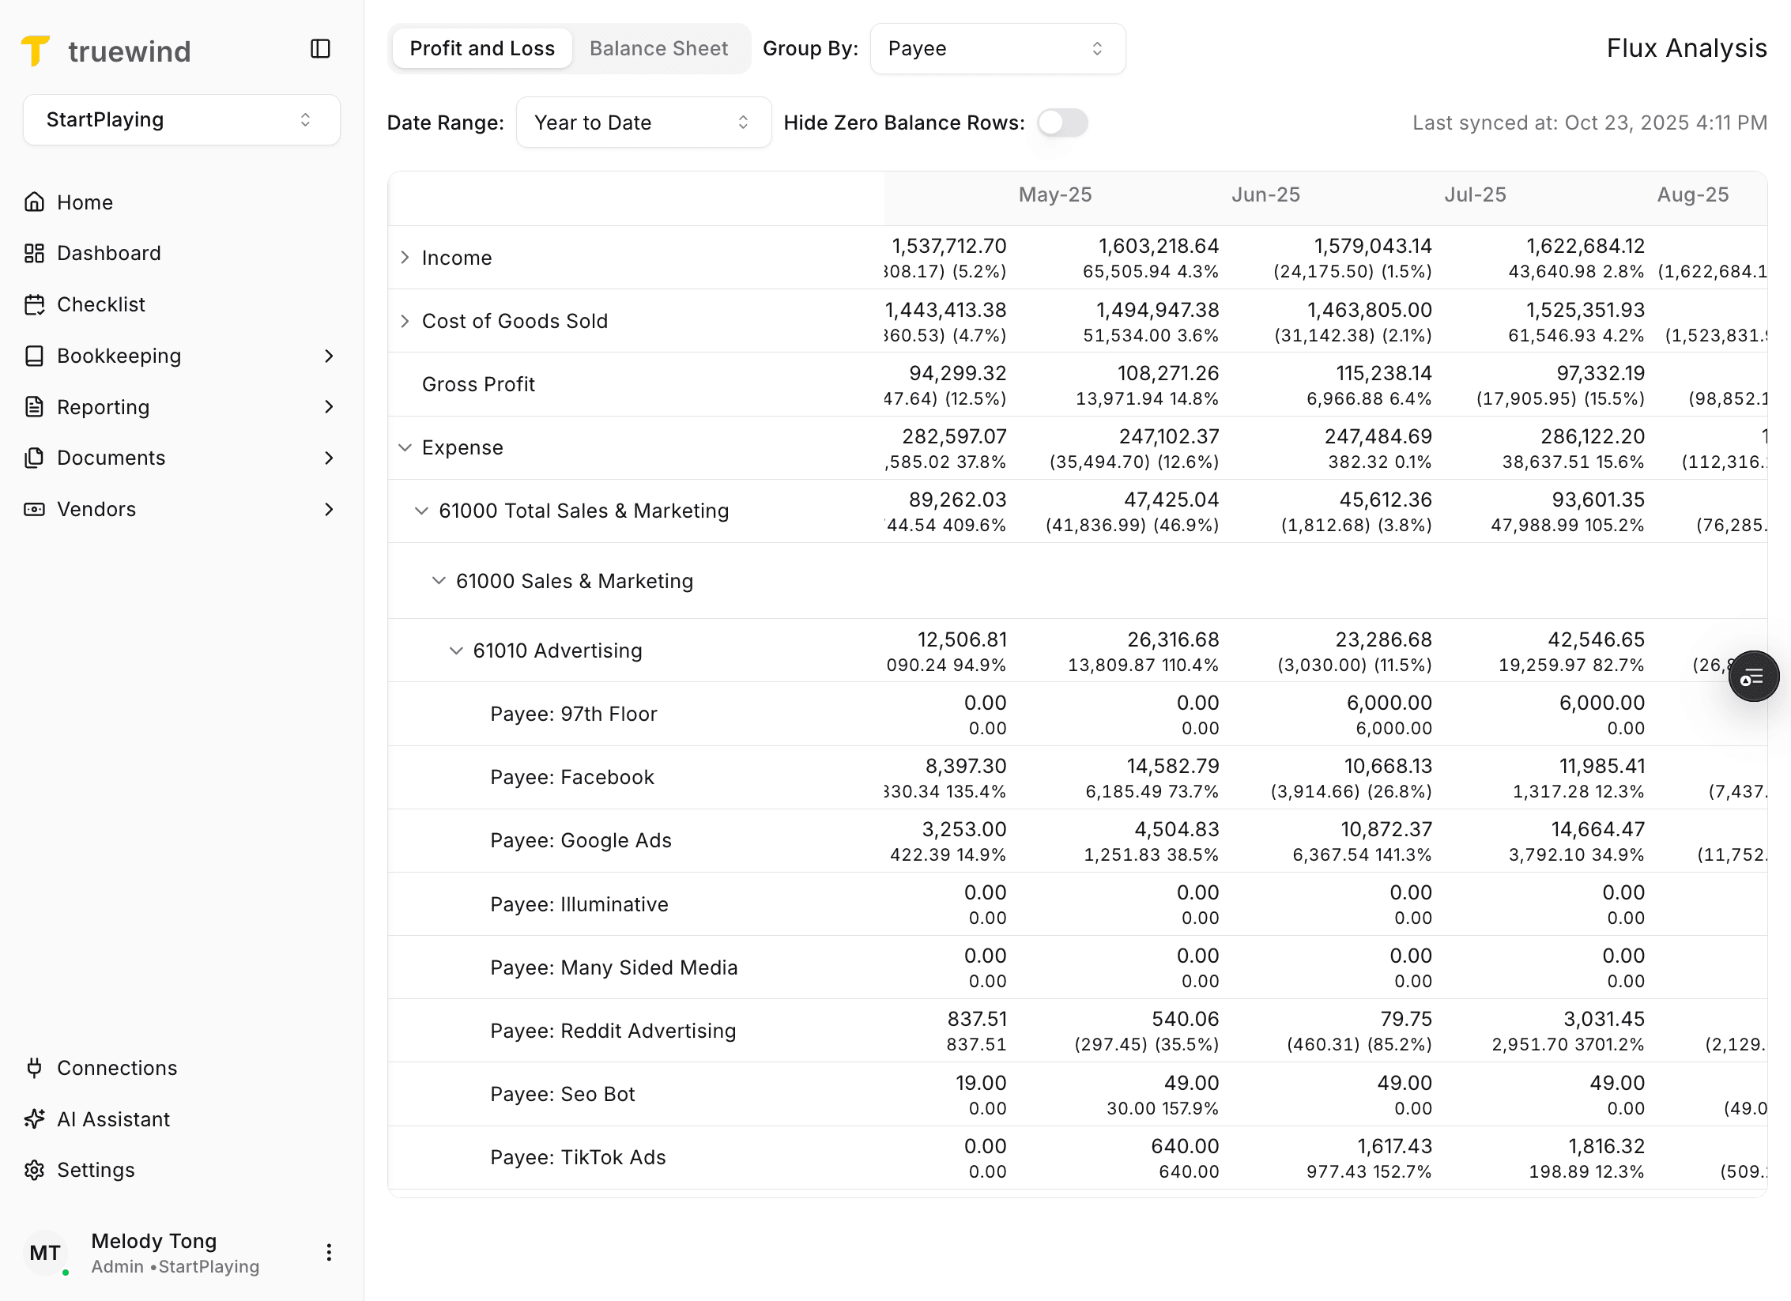Open the Documents section
The height and width of the screenshot is (1301, 1791).
(x=111, y=458)
